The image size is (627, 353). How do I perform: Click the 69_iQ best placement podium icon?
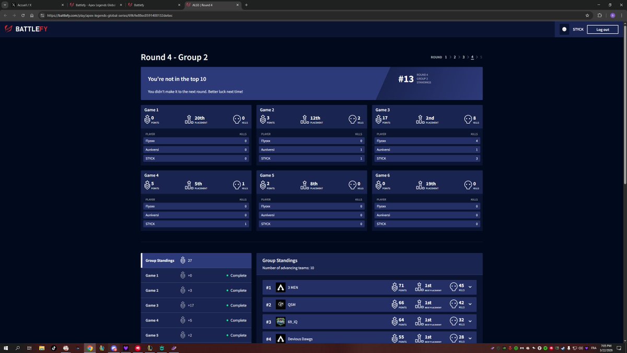pos(420,322)
